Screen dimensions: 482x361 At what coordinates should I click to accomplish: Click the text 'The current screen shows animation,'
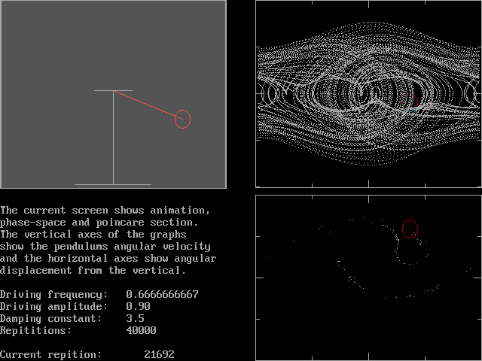[105, 211]
